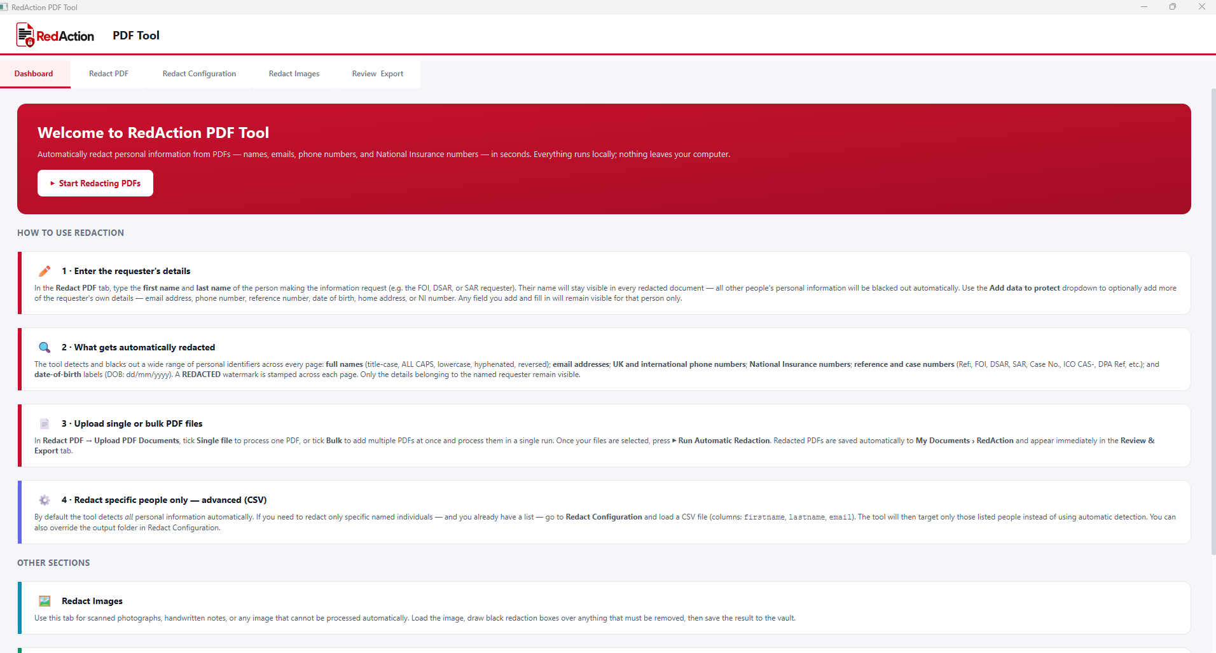Click the pencil icon beside step 1
Image resolution: width=1216 pixels, height=653 pixels.
[x=45, y=272]
